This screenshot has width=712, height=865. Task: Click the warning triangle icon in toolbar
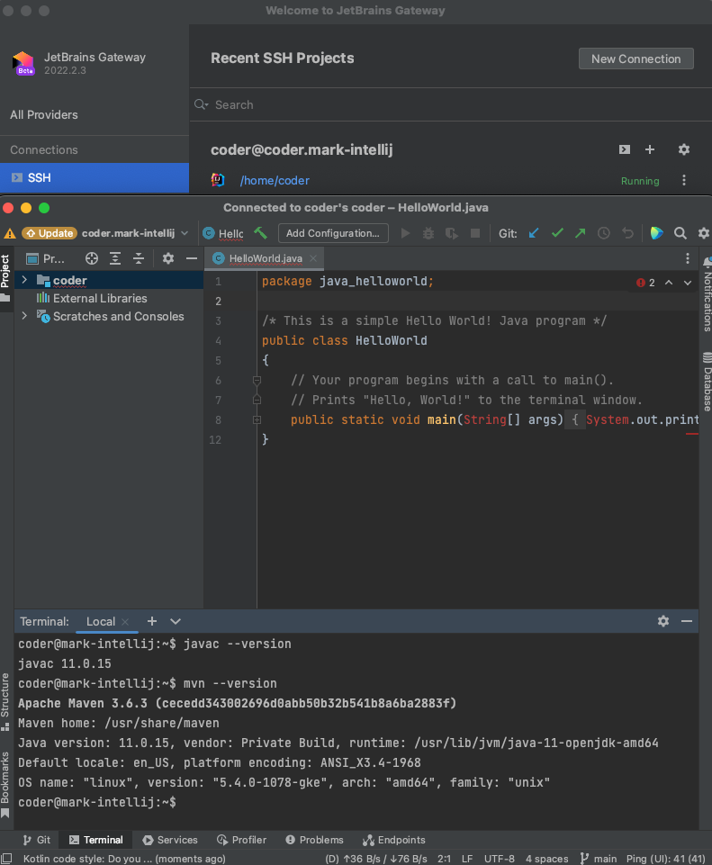9,233
